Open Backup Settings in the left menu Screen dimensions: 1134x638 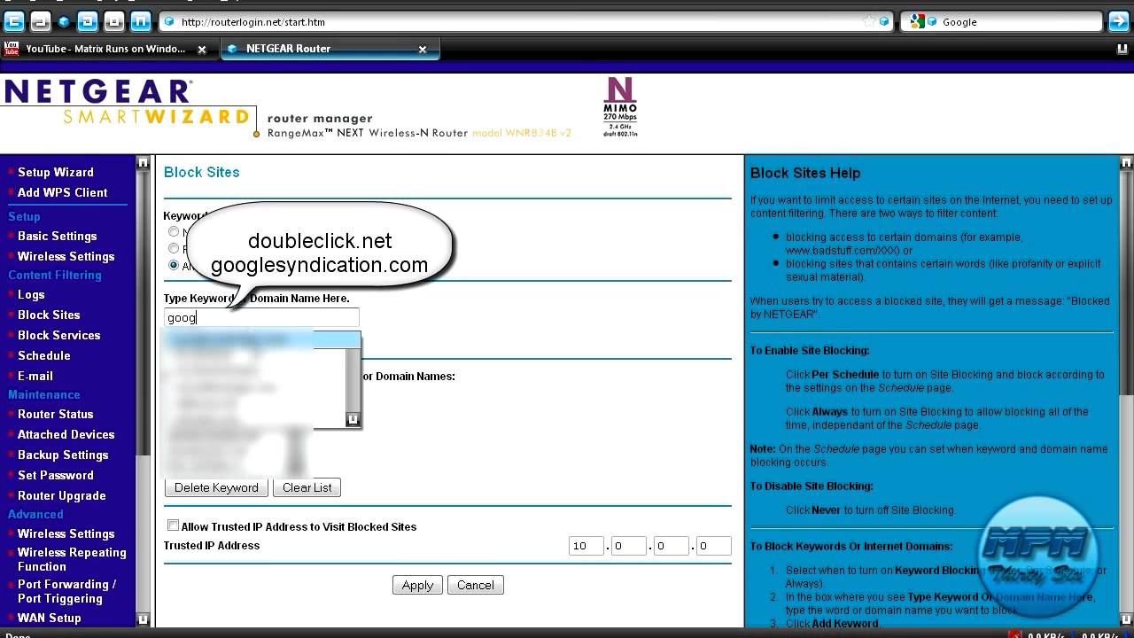point(63,455)
